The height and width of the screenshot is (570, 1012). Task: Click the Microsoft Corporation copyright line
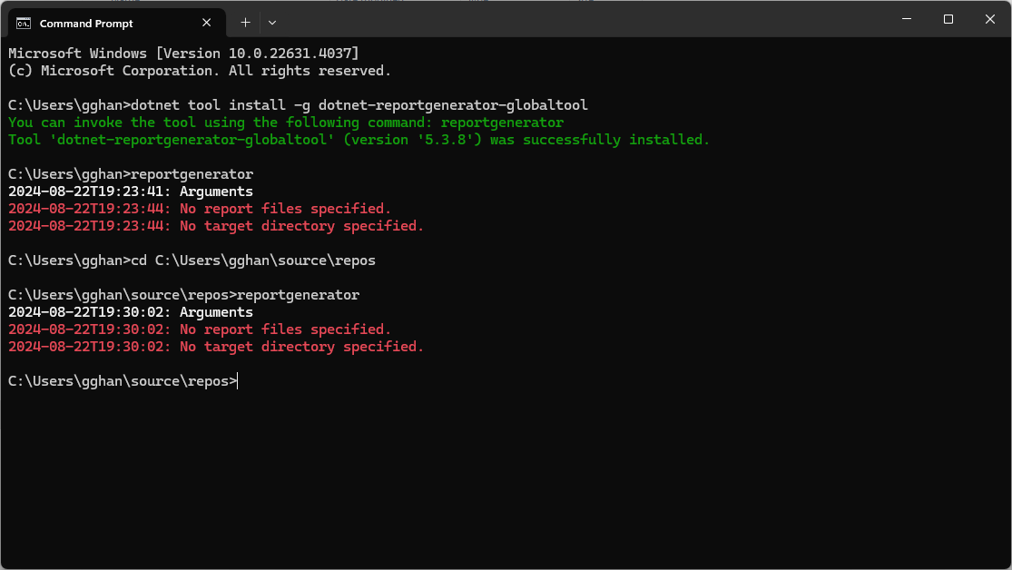(x=200, y=71)
